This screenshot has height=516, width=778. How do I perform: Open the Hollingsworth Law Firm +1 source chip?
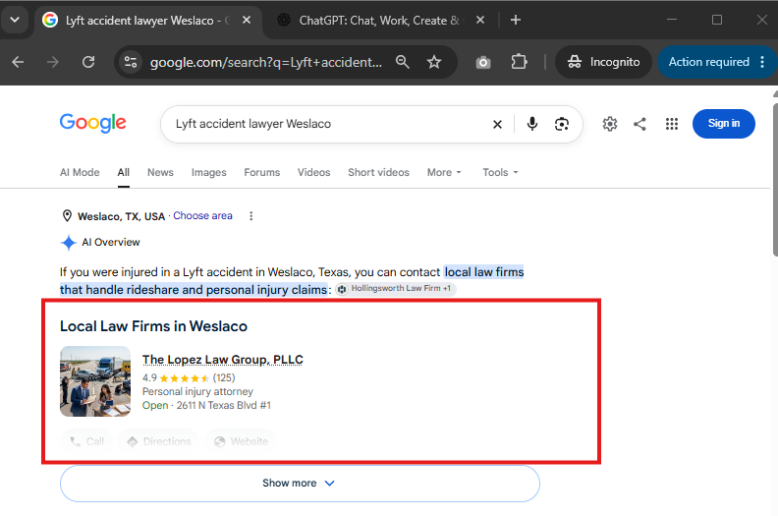pyautogui.click(x=396, y=289)
